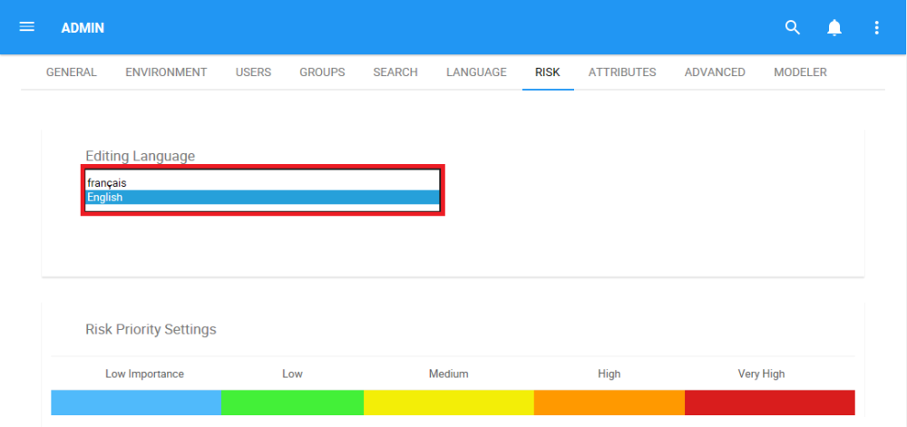
Task: Choose français in the Editing Language list
Action: (263, 182)
